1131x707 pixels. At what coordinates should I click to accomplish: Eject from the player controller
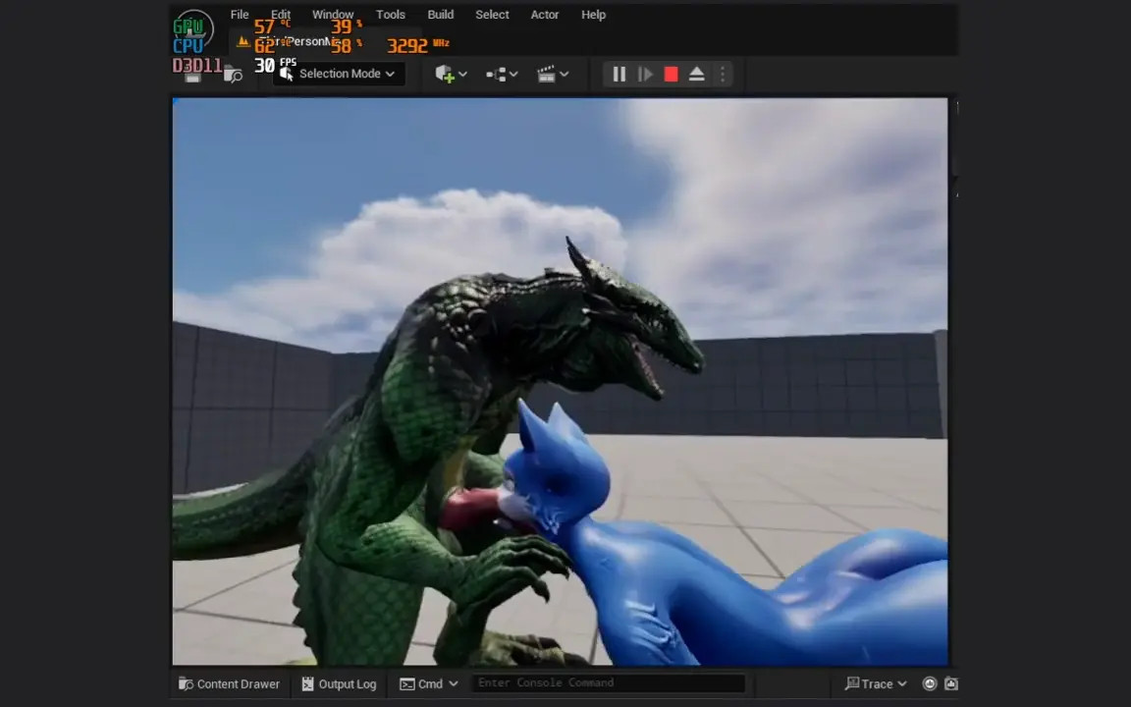(696, 74)
